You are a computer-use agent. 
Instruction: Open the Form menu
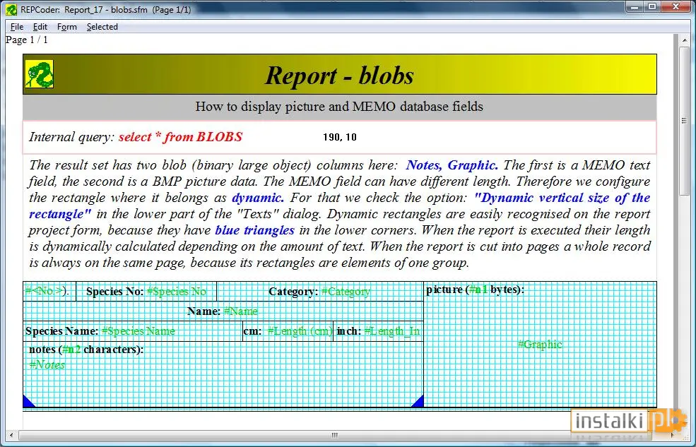coord(67,27)
